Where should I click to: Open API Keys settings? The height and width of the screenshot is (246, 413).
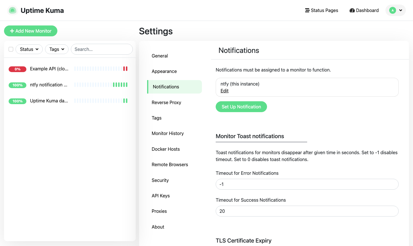pos(174,196)
